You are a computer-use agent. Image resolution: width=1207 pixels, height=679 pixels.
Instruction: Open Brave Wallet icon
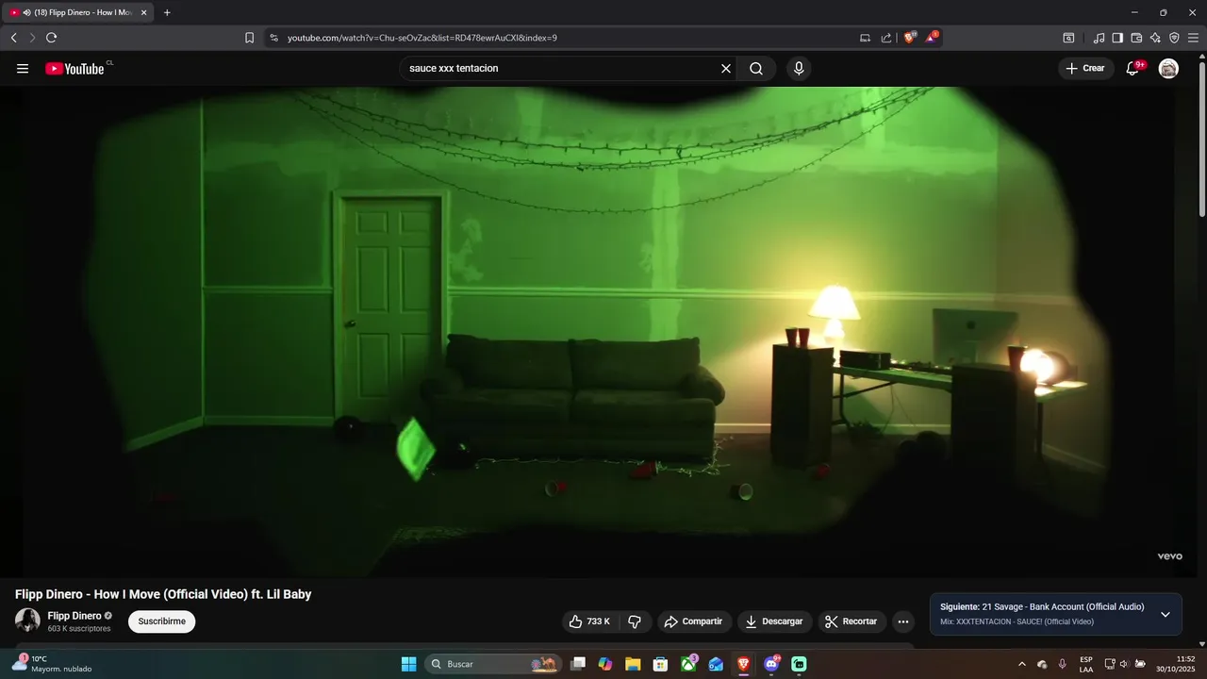coord(1136,38)
